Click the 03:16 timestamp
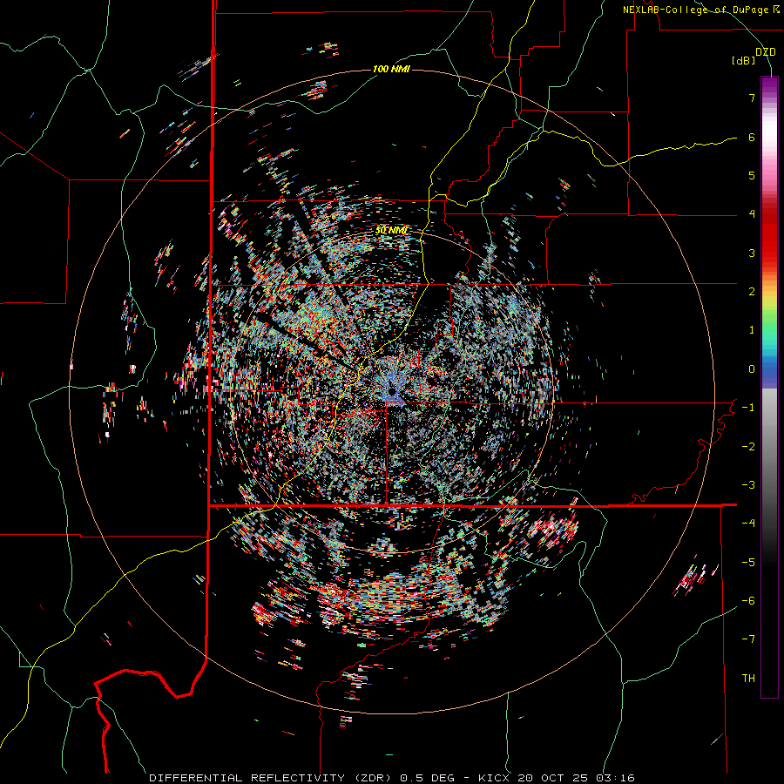This screenshot has height=784, width=784. pyautogui.click(x=616, y=778)
